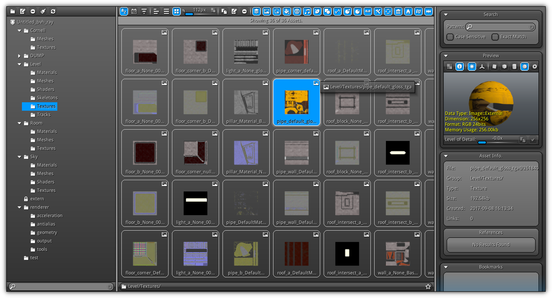Toggle the flame asset type filter

408,11
